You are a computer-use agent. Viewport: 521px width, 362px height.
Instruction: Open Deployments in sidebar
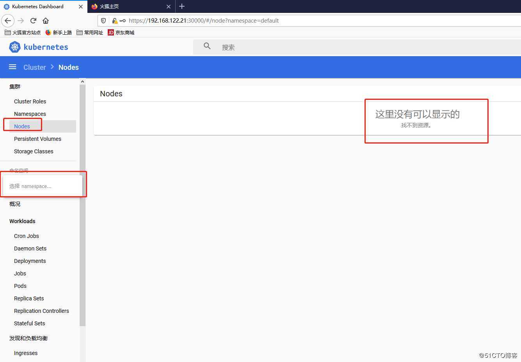click(x=30, y=261)
